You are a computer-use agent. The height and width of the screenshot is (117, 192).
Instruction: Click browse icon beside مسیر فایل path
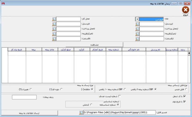[81, 113]
